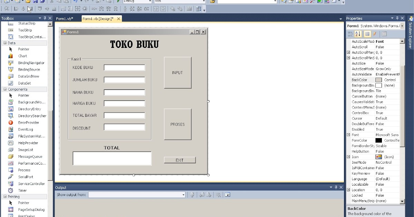Select the Timer component in the Toolbox
This screenshot has height=217, width=414.
coord(22,190)
